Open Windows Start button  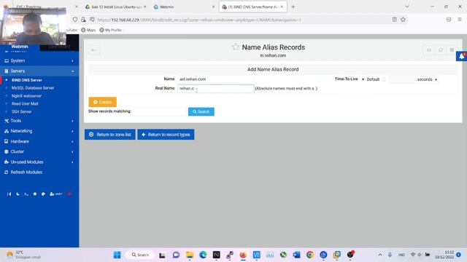[x=117, y=255]
